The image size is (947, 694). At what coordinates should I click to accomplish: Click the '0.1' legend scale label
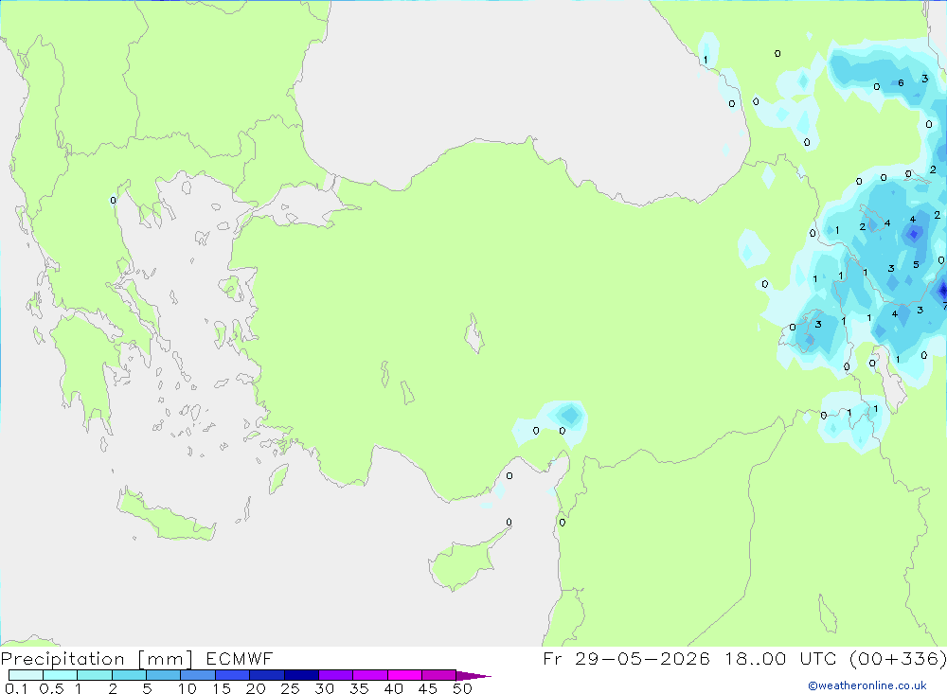tap(16, 688)
